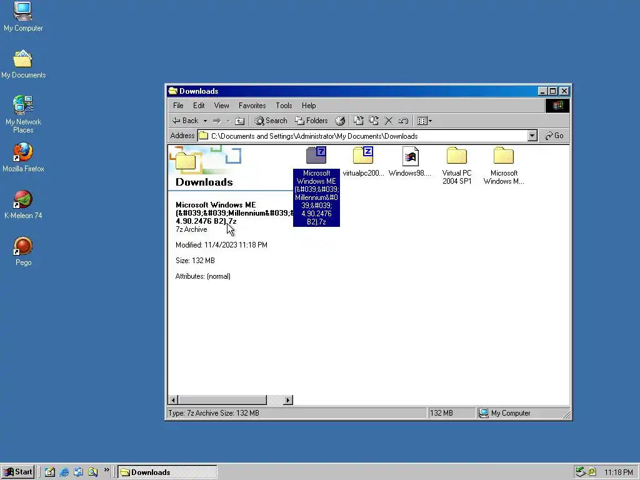Viewport: 640px width, 480px height.
Task: Close the Downloads window
Action: 564,91
